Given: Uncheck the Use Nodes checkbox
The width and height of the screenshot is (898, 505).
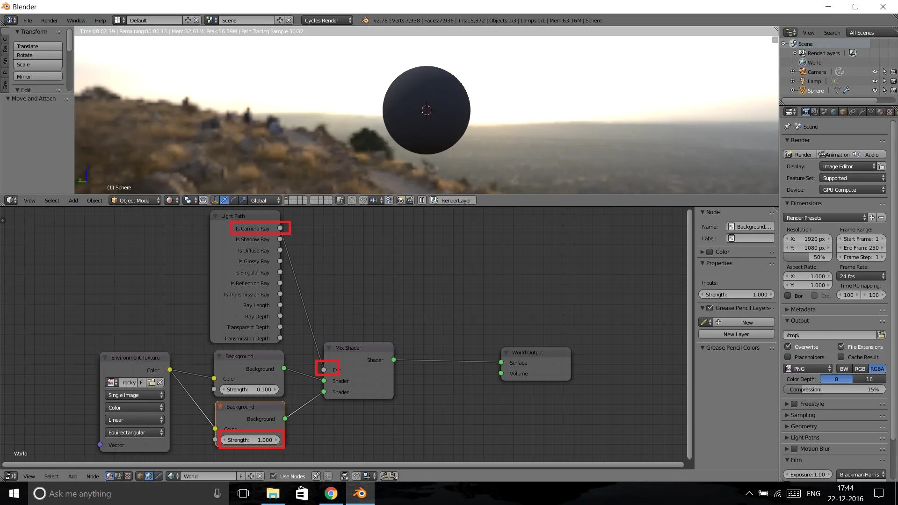Looking at the screenshot, I should coord(274,476).
